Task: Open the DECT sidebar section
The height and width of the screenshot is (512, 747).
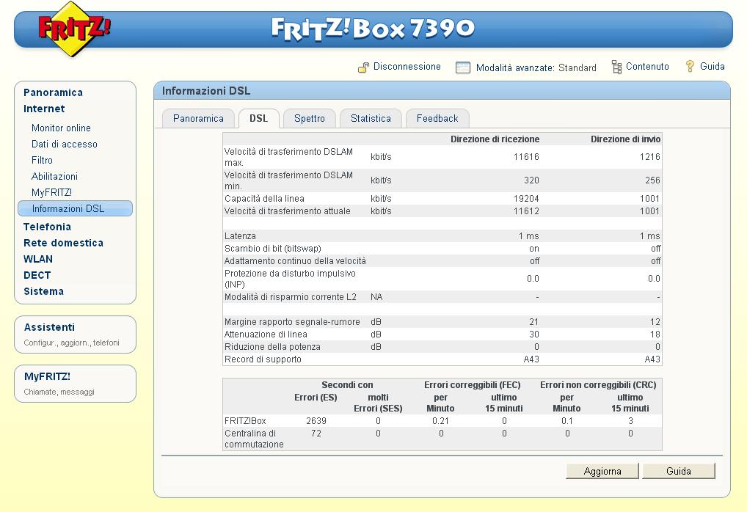Action: pos(37,275)
